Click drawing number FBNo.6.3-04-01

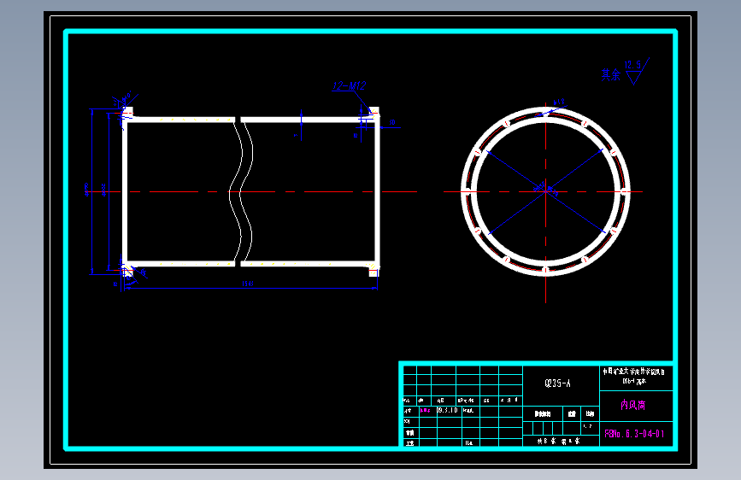(x=635, y=434)
